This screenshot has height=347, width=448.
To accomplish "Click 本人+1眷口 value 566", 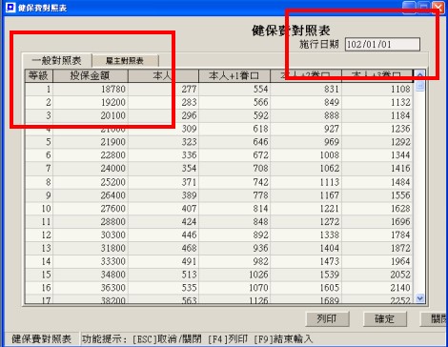I will (x=234, y=102).
